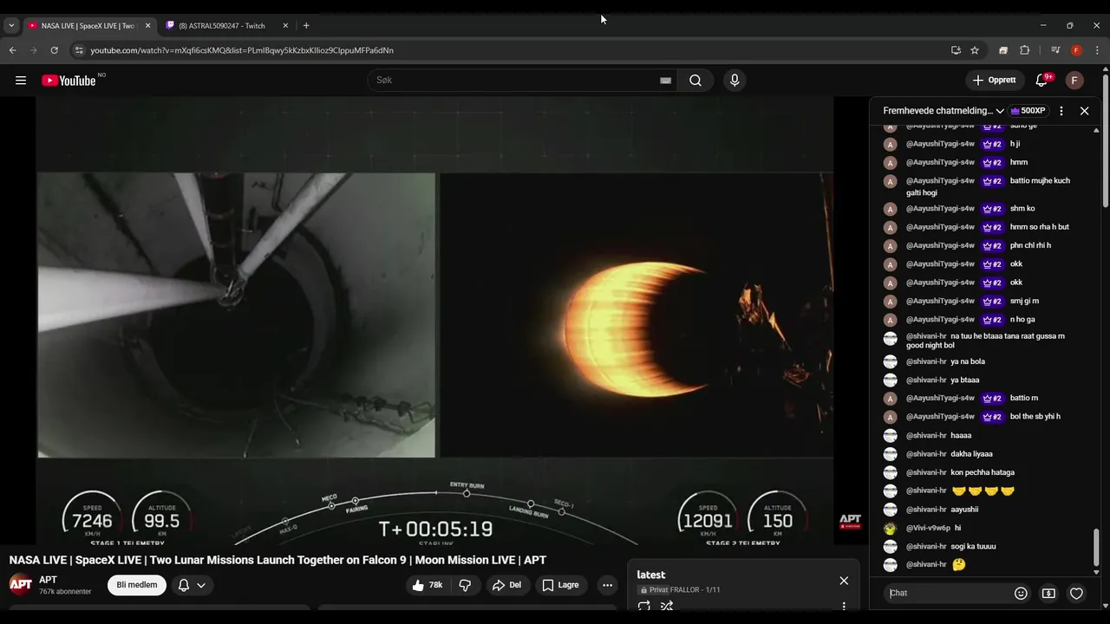Open the tab search dropdown arrow
Screen dimensions: 1110x624
pyautogui.click(x=11, y=26)
